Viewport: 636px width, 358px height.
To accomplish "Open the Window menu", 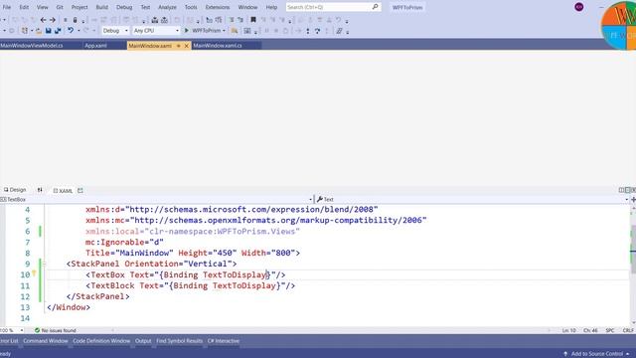I will pos(247,7).
